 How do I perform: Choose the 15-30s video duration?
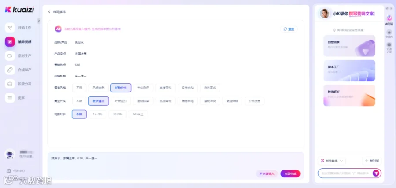(x=98, y=114)
